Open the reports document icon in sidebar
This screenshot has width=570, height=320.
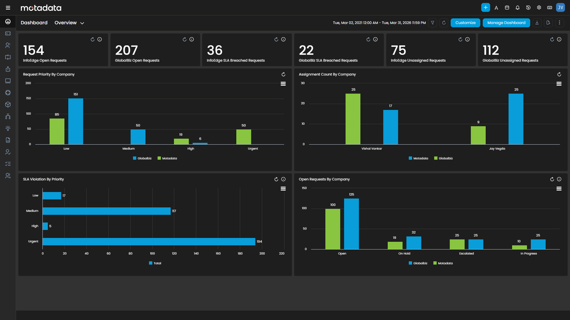click(8, 140)
